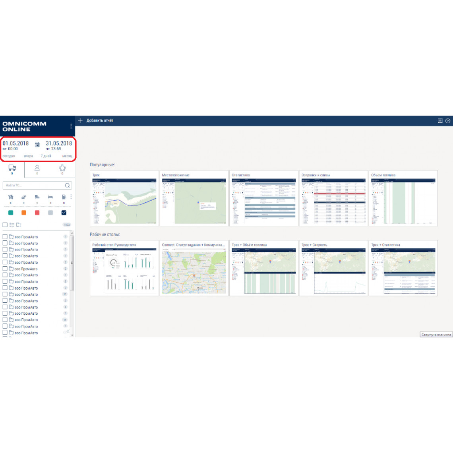Collapse the left panel with double chevron
The height and width of the screenshot is (453, 453).
click(68, 331)
